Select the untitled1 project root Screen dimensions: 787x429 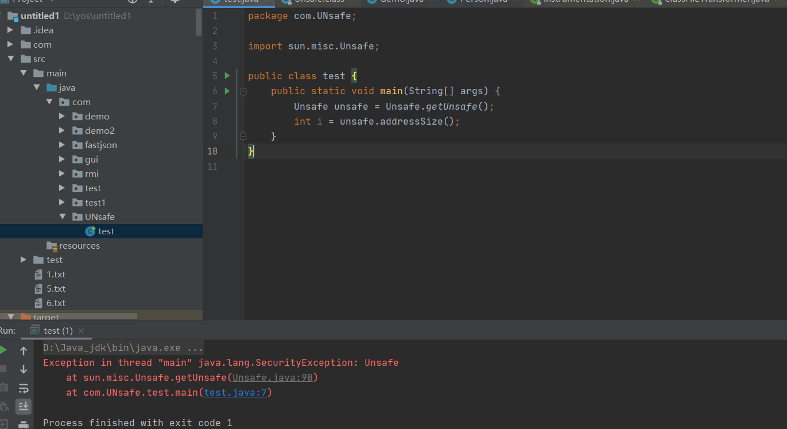(x=40, y=16)
